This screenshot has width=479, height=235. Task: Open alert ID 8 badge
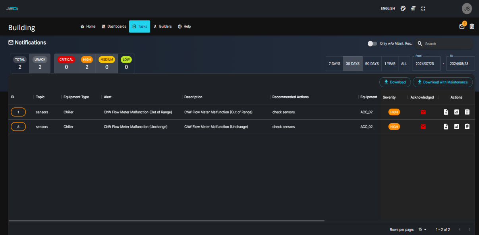tap(18, 126)
